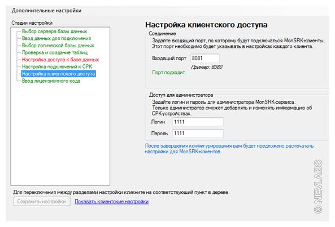This screenshot has height=227, width=335.
Task: Click the 'Входящий порт' label
Action: click(x=169, y=58)
